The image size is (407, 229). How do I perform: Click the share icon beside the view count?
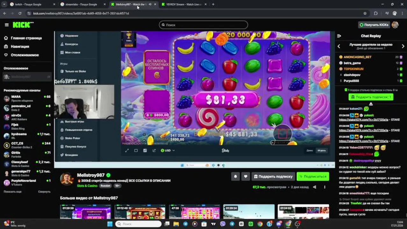tap(315, 187)
